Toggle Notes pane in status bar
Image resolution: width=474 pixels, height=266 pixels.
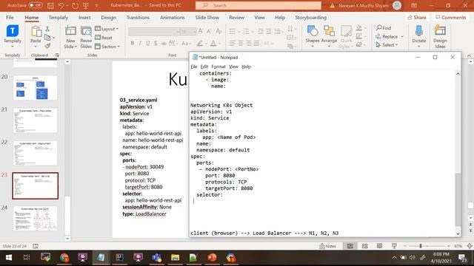[x=327, y=246]
